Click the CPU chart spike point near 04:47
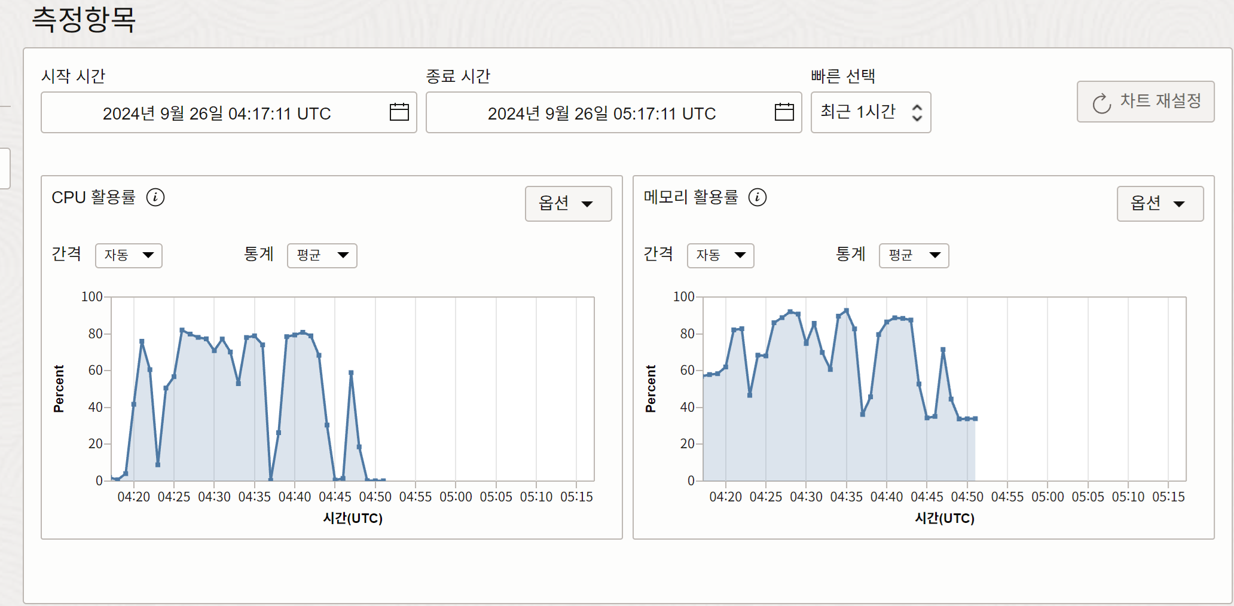 pos(351,373)
